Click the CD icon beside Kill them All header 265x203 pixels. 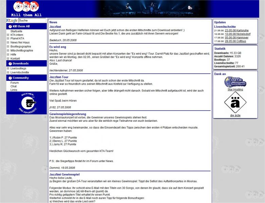(x=10, y=26)
